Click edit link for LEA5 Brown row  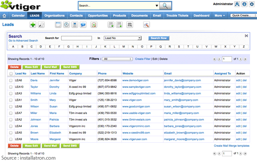click(x=238, y=133)
